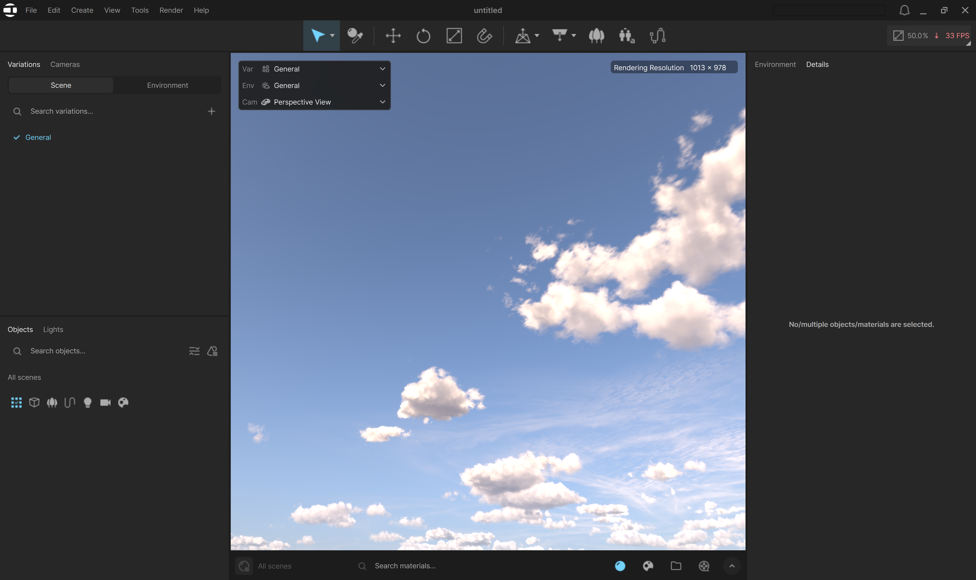976x580 pixels.
Task: Add a new variation with plus
Action: [x=211, y=111]
